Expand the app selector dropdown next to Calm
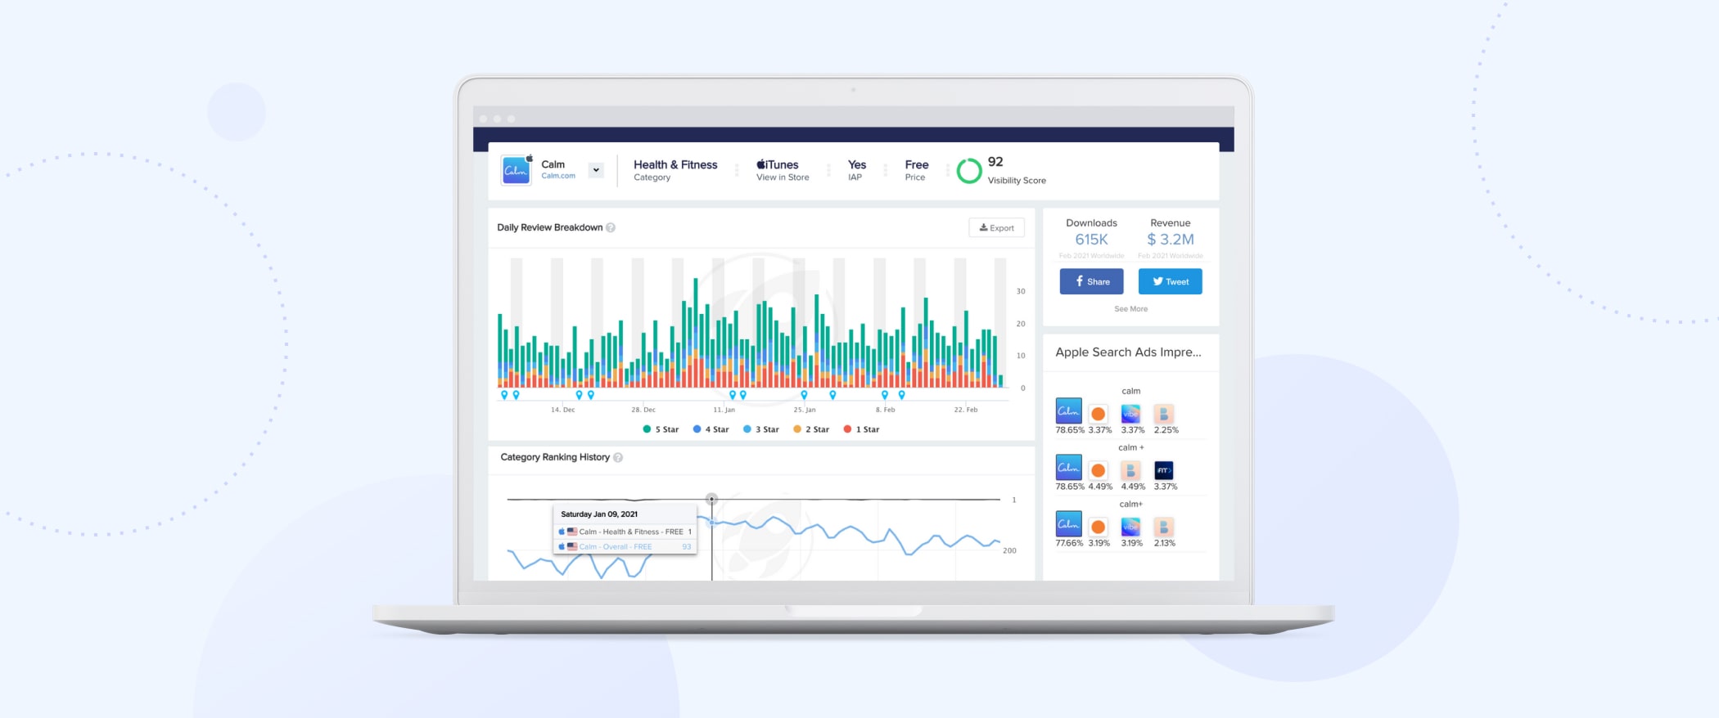Image resolution: width=1719 pixels, height=718 pixels. pos(596,170)
